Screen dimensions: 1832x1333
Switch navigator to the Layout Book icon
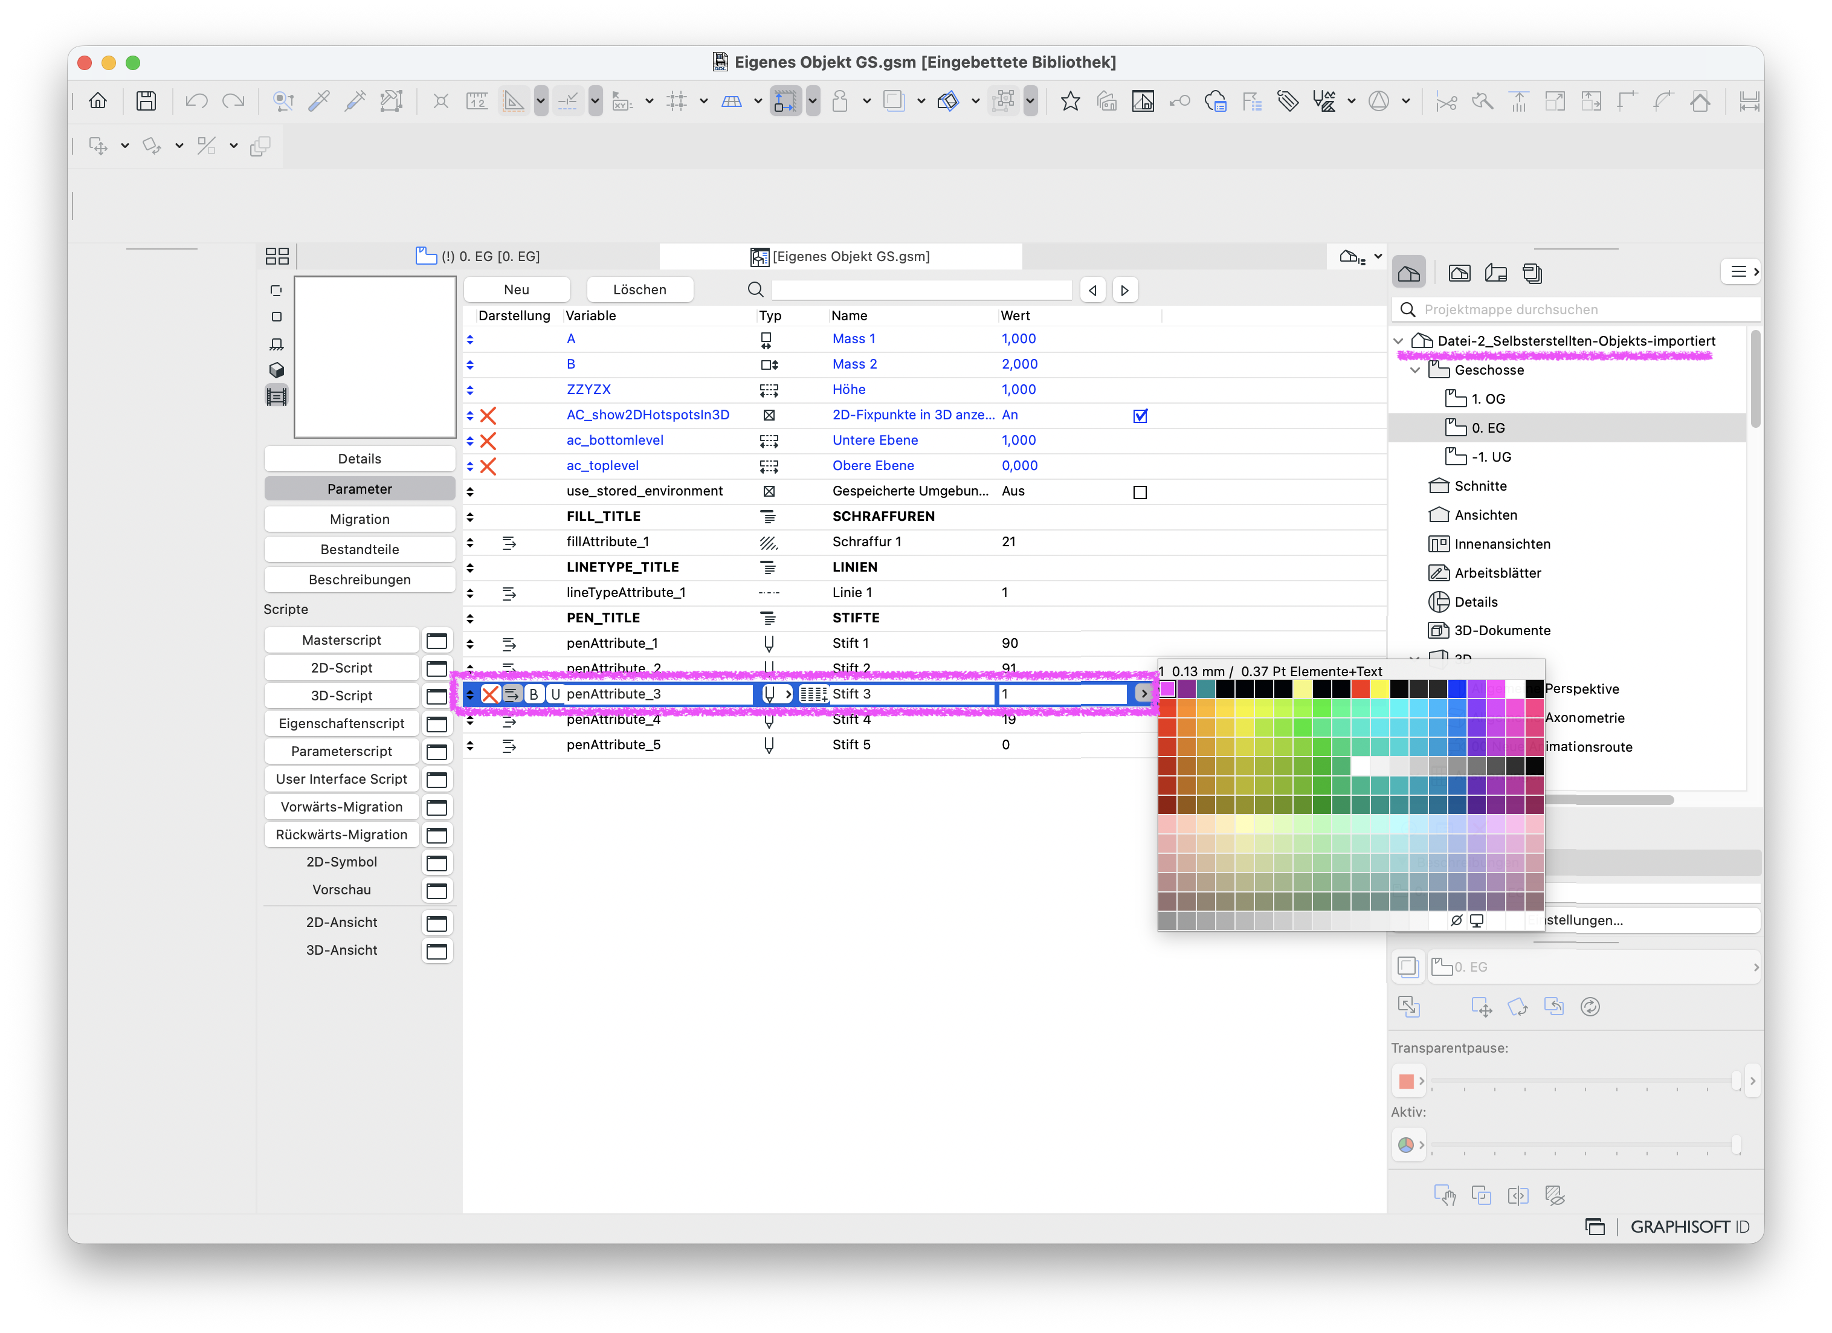click(1496, 273)
